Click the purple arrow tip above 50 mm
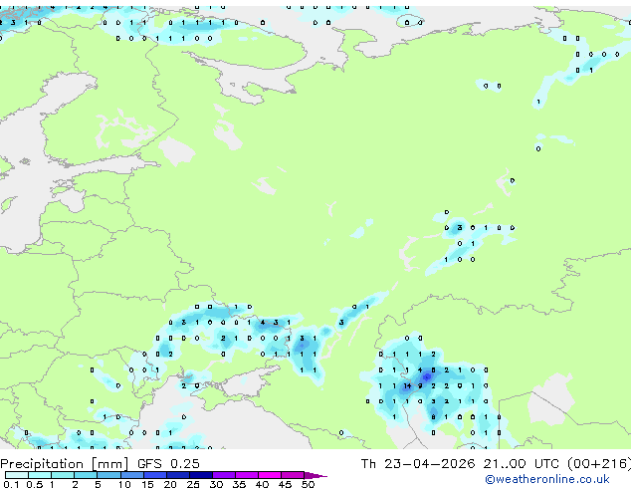Viewport: 631px width, 488px height. pos(315,475)
